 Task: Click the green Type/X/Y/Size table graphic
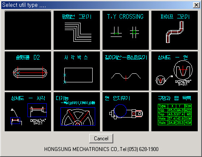coord(175,115)
